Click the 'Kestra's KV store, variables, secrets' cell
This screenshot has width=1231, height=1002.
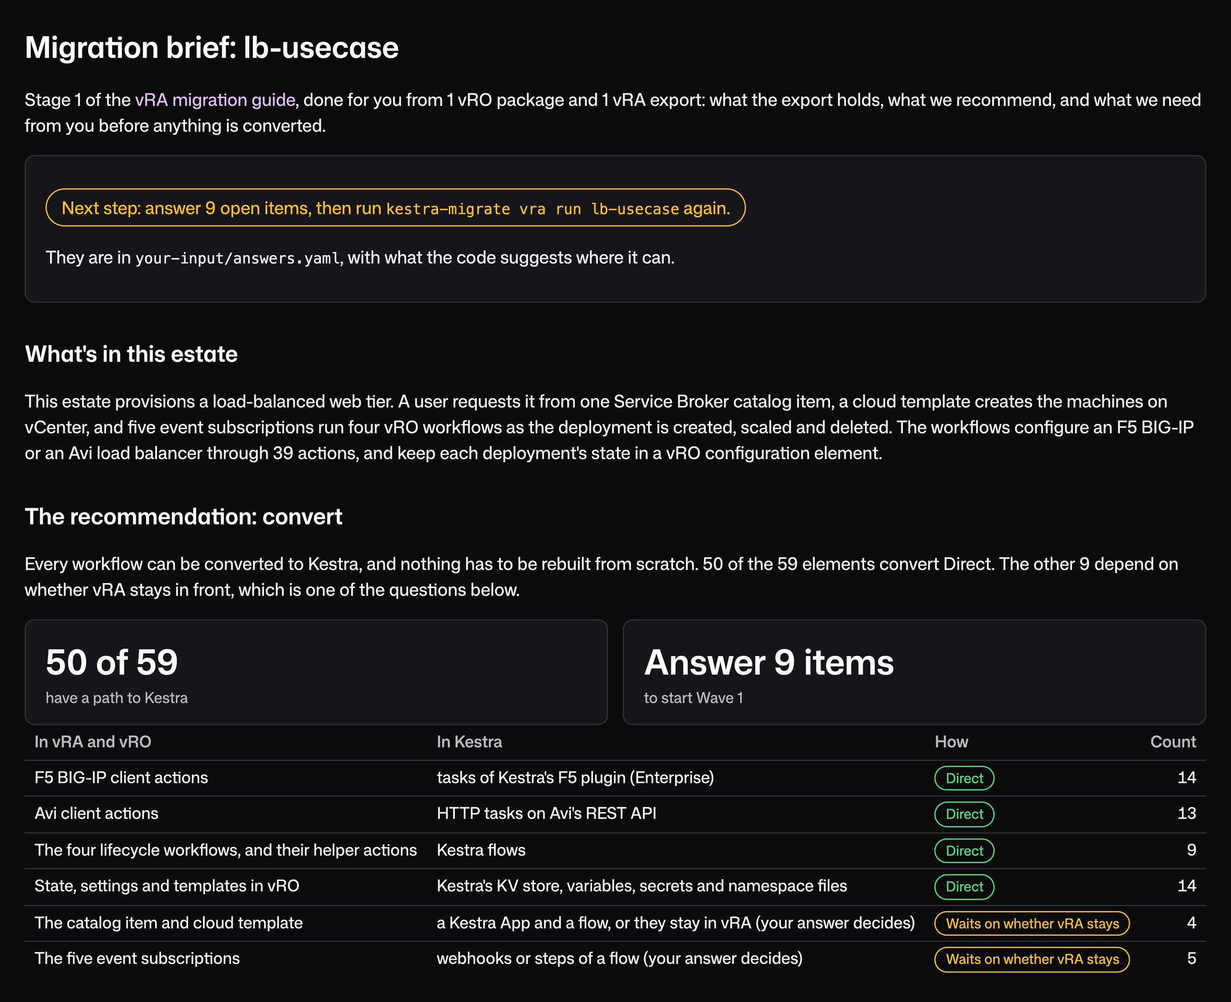[642, 886]
